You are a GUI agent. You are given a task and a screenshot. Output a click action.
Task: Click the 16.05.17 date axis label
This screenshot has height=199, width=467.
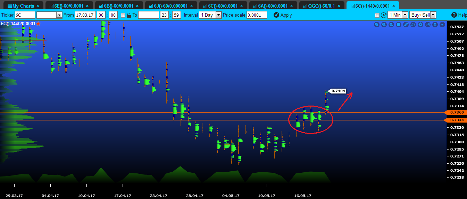(x=302, y=196)
